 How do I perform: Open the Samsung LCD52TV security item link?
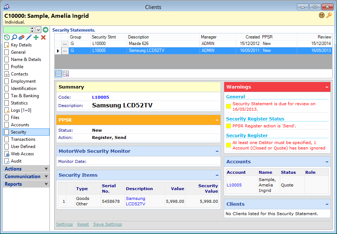click(x=136, y=201)
